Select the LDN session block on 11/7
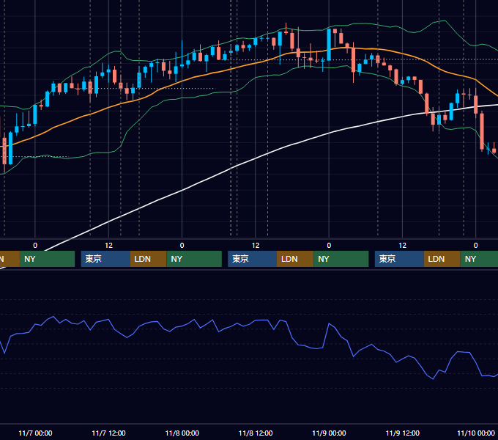498x440 pixels. coord(149,259)
